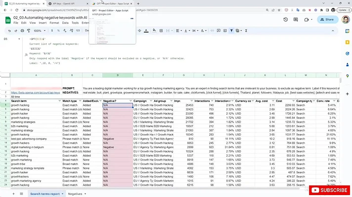
Task: Open the number format 123 menu
Action: click(x=78, y=31)
